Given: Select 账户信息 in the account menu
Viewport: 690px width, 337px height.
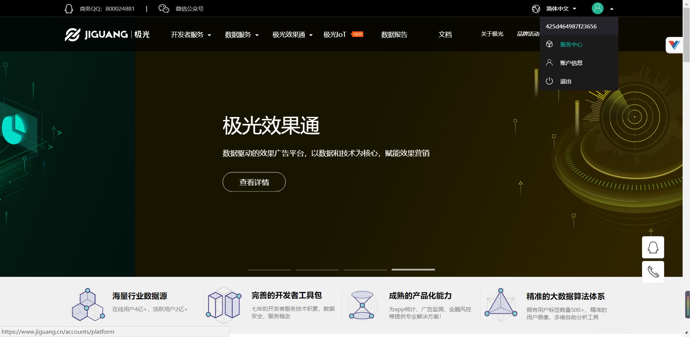Looking at the screenshot, I should pyautogui.click(x=571, y=62).
